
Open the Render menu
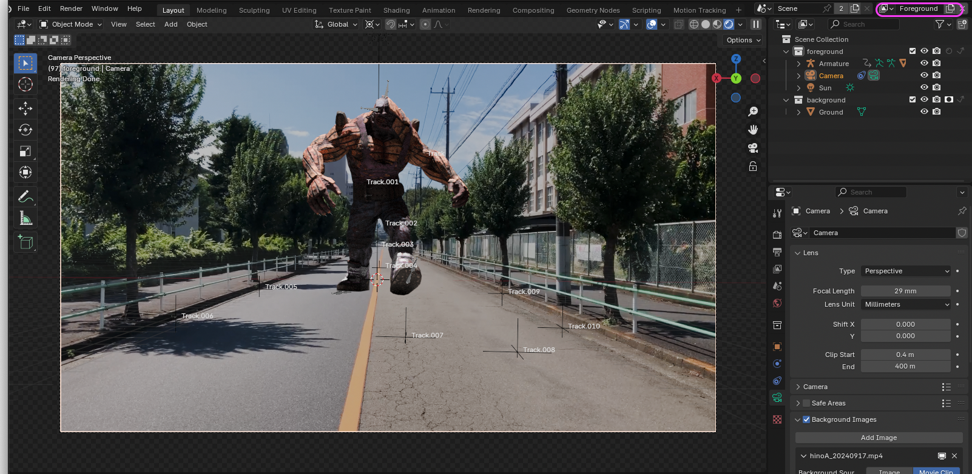[71, 8]
